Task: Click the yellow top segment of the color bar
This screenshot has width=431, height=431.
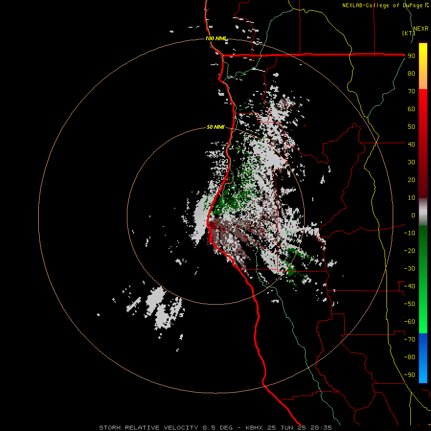Action: [x=423, y=66]
